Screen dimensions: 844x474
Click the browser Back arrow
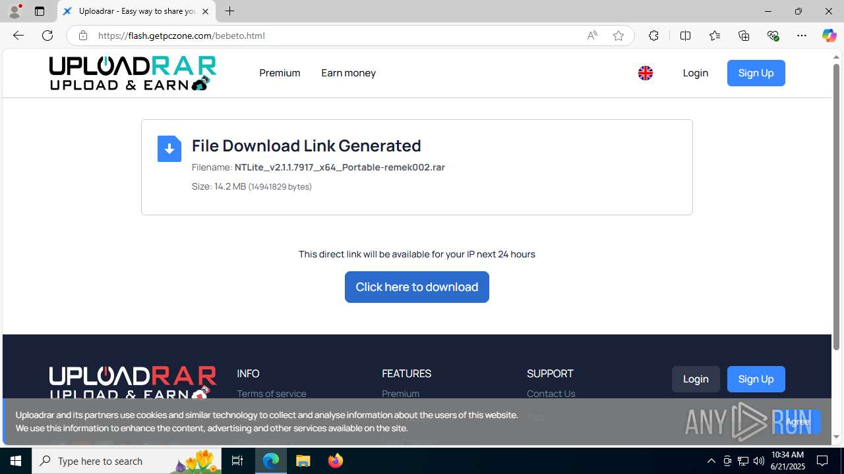[x=18, y=36]
